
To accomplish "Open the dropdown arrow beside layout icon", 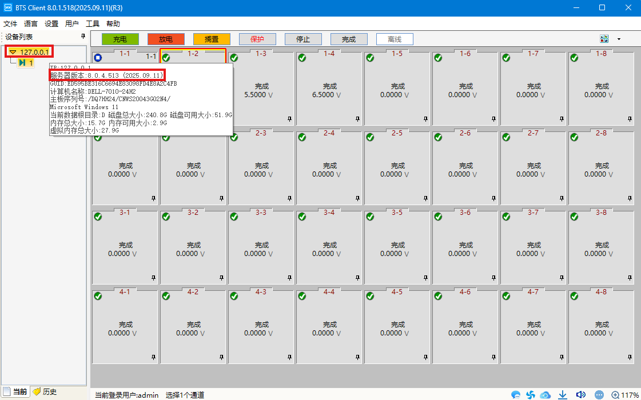I will coord(619,39).
